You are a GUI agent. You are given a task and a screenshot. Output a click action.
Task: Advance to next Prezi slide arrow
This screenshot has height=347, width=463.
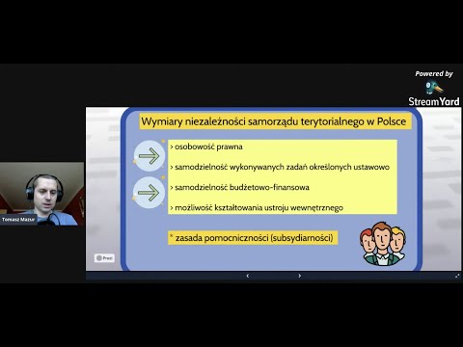coord(299,276)
